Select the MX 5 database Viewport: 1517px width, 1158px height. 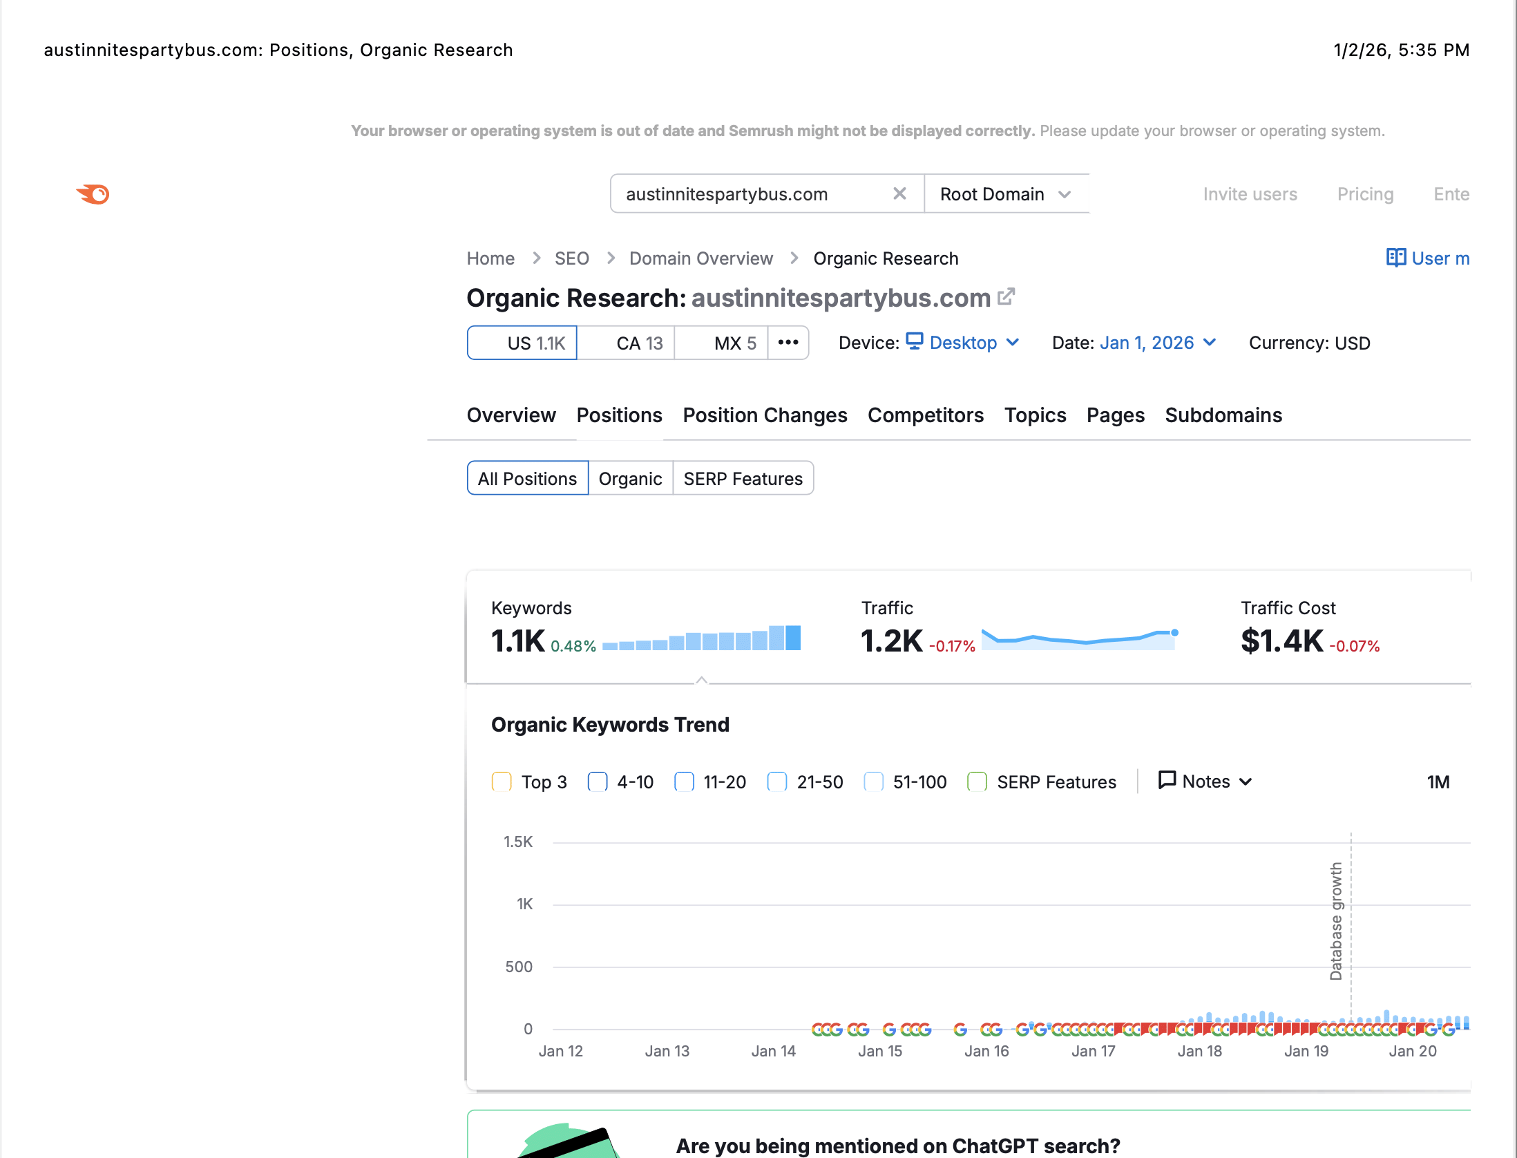[x=721, y=343]
